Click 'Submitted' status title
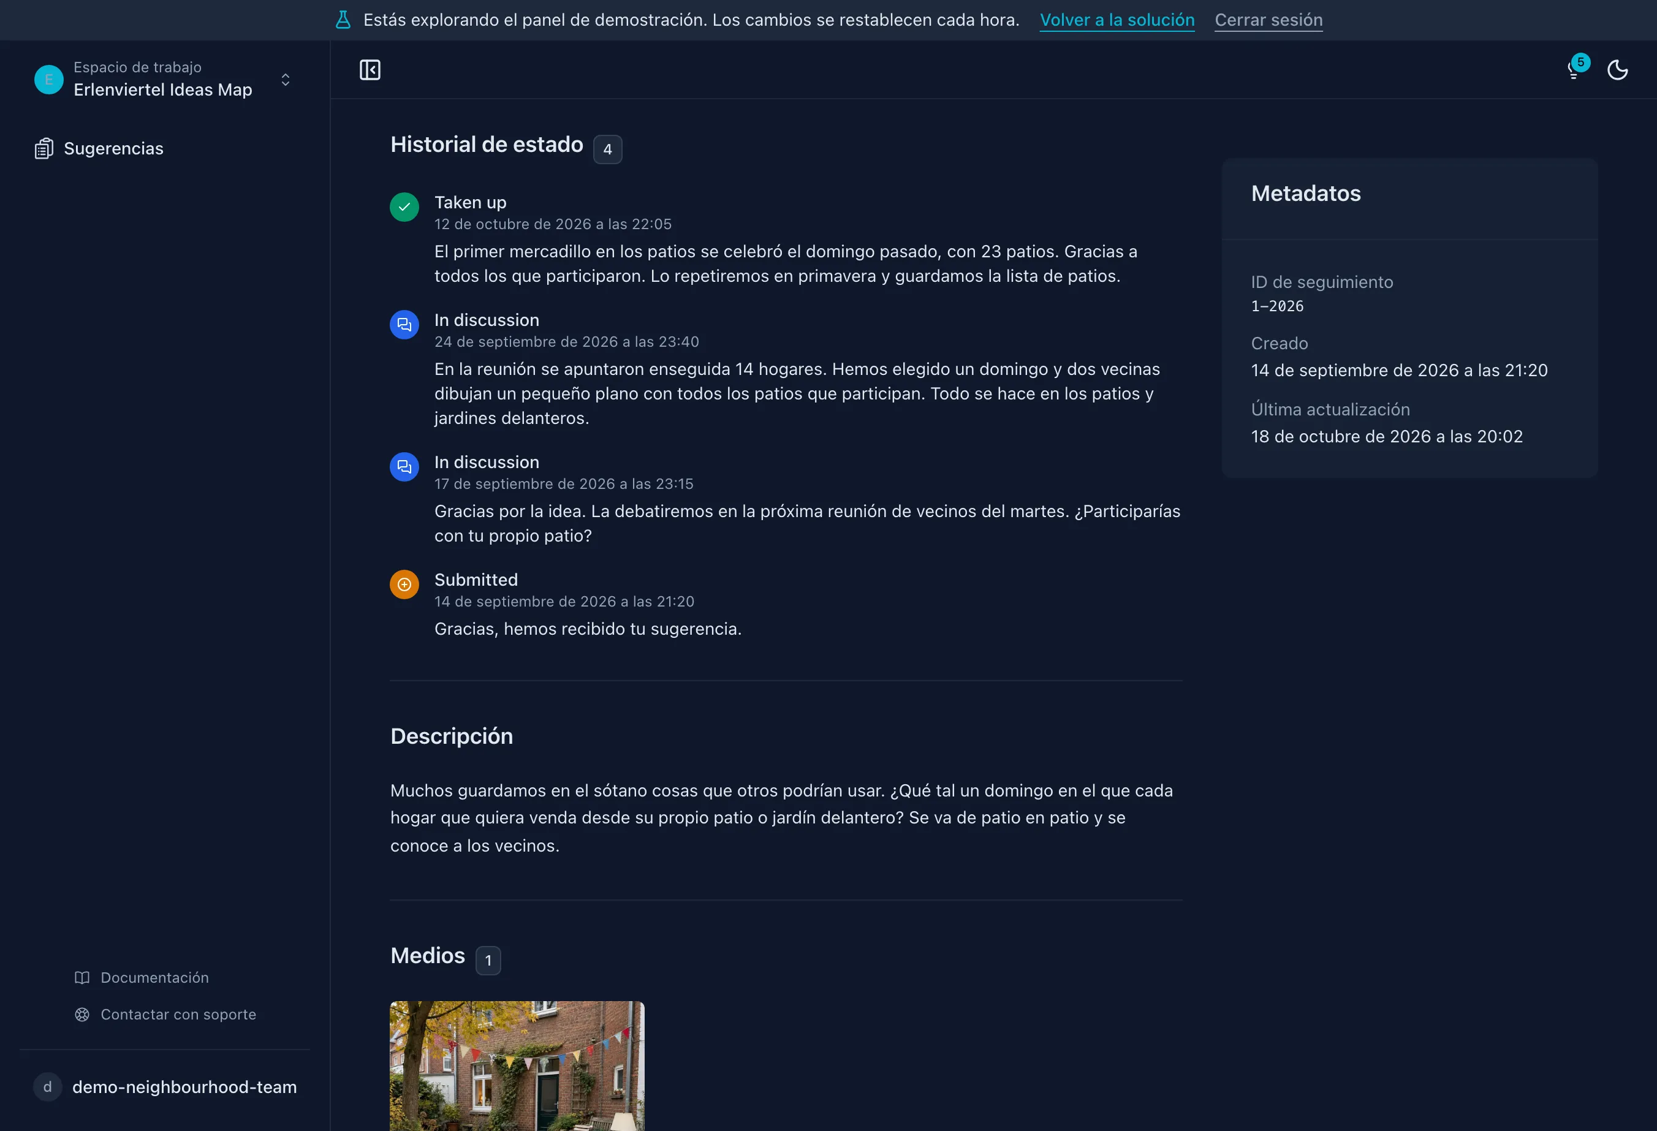1657x1131 pixels. (476, 580)
